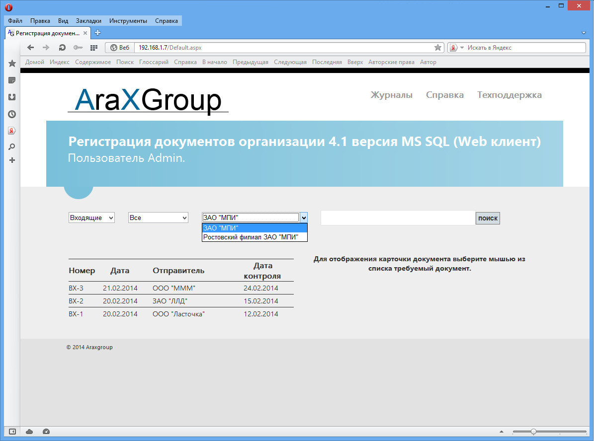Open the Файл menu
The image size is (594, 441).
coord(15,21)
